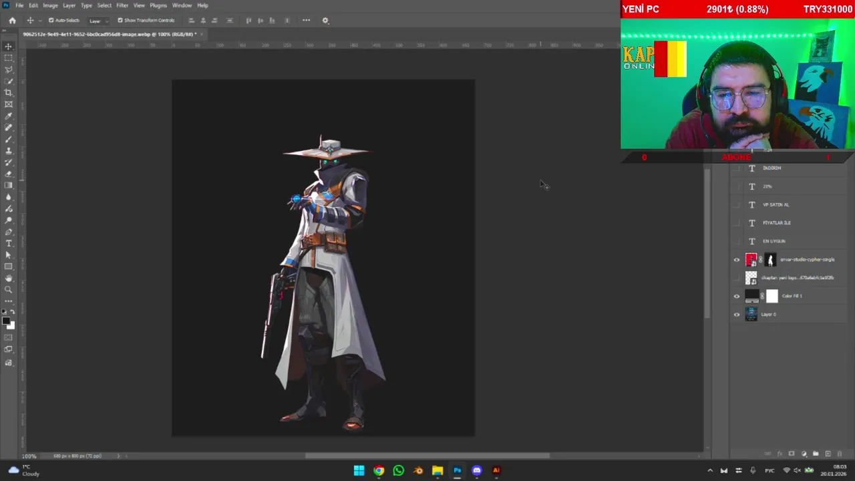Open options bar settings gear
Viewport: 855px width, 481px height.
click(x=325, y=20)
